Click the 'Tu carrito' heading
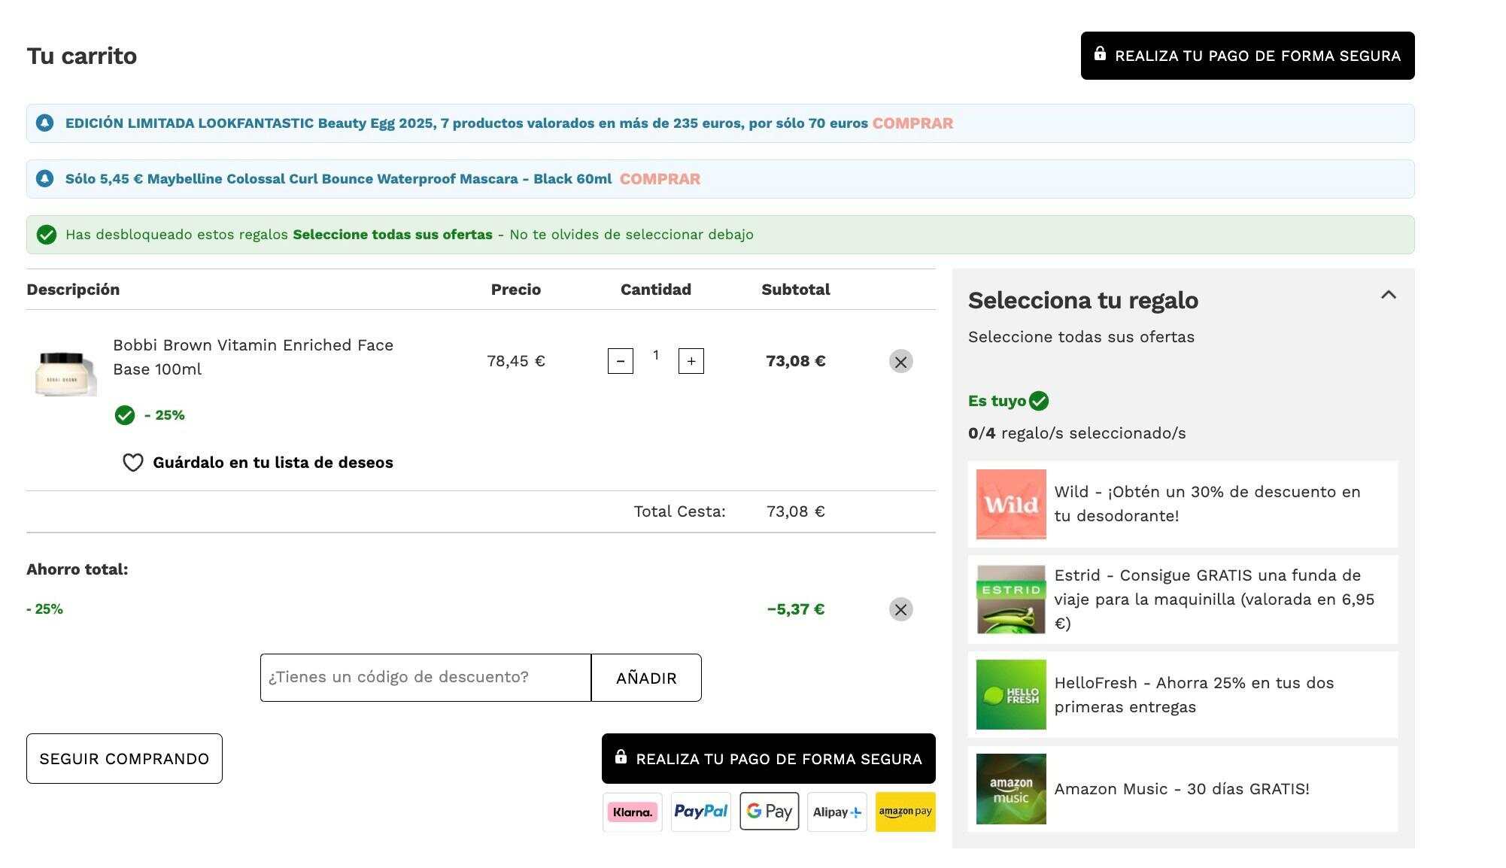1506x868 pixels. point(82,56)
